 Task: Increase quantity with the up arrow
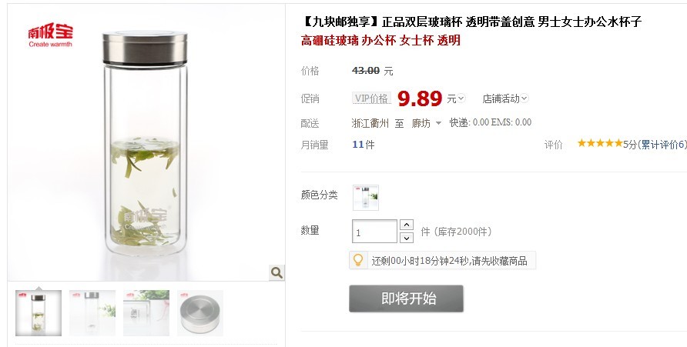tap(407, 225)
